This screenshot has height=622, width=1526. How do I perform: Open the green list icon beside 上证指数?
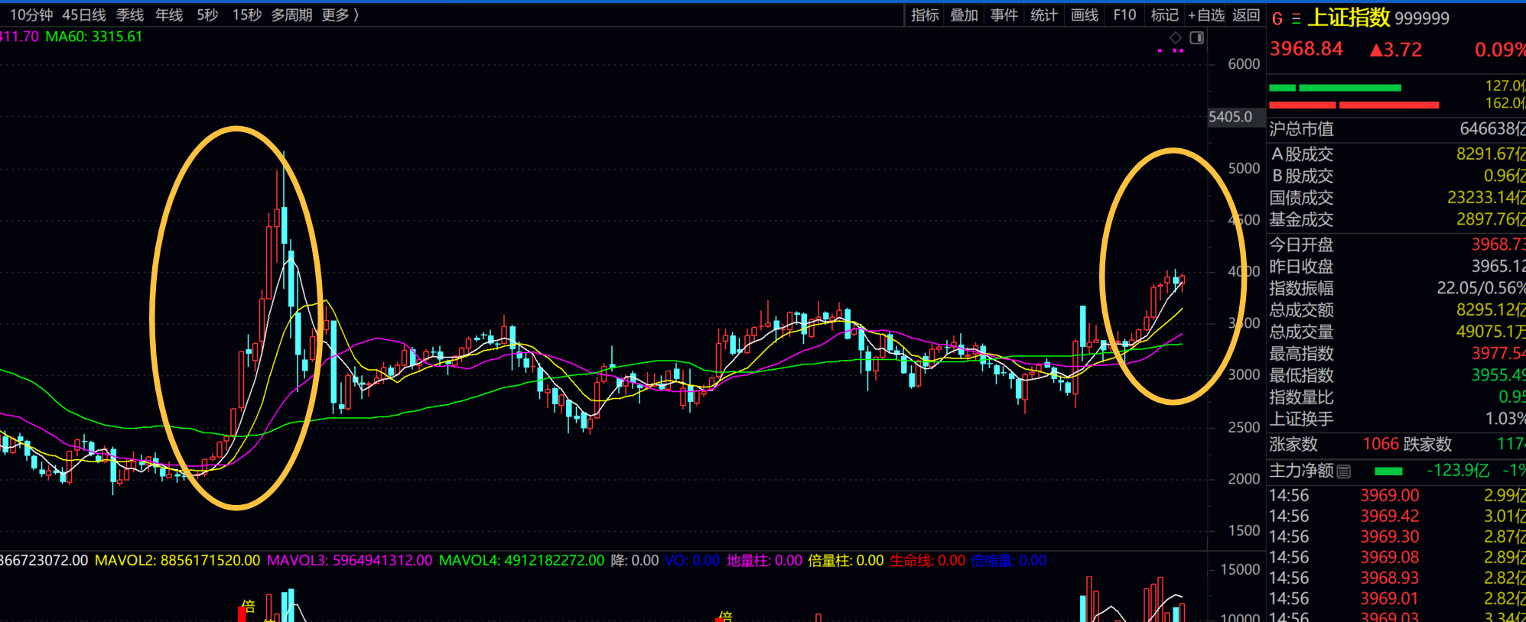click(x=1296, y=18)
